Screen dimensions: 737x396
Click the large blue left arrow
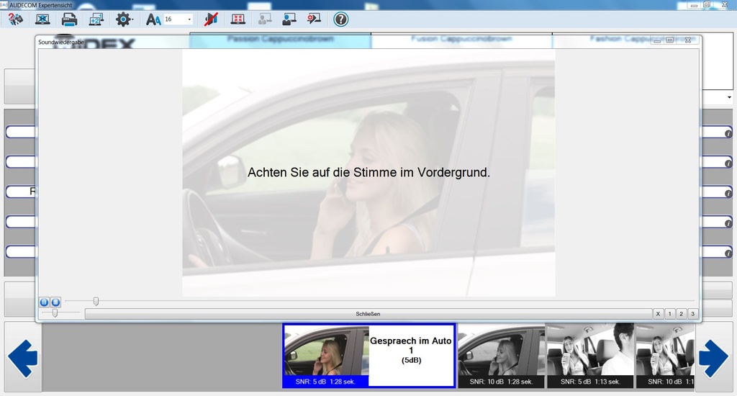[22, 359]
